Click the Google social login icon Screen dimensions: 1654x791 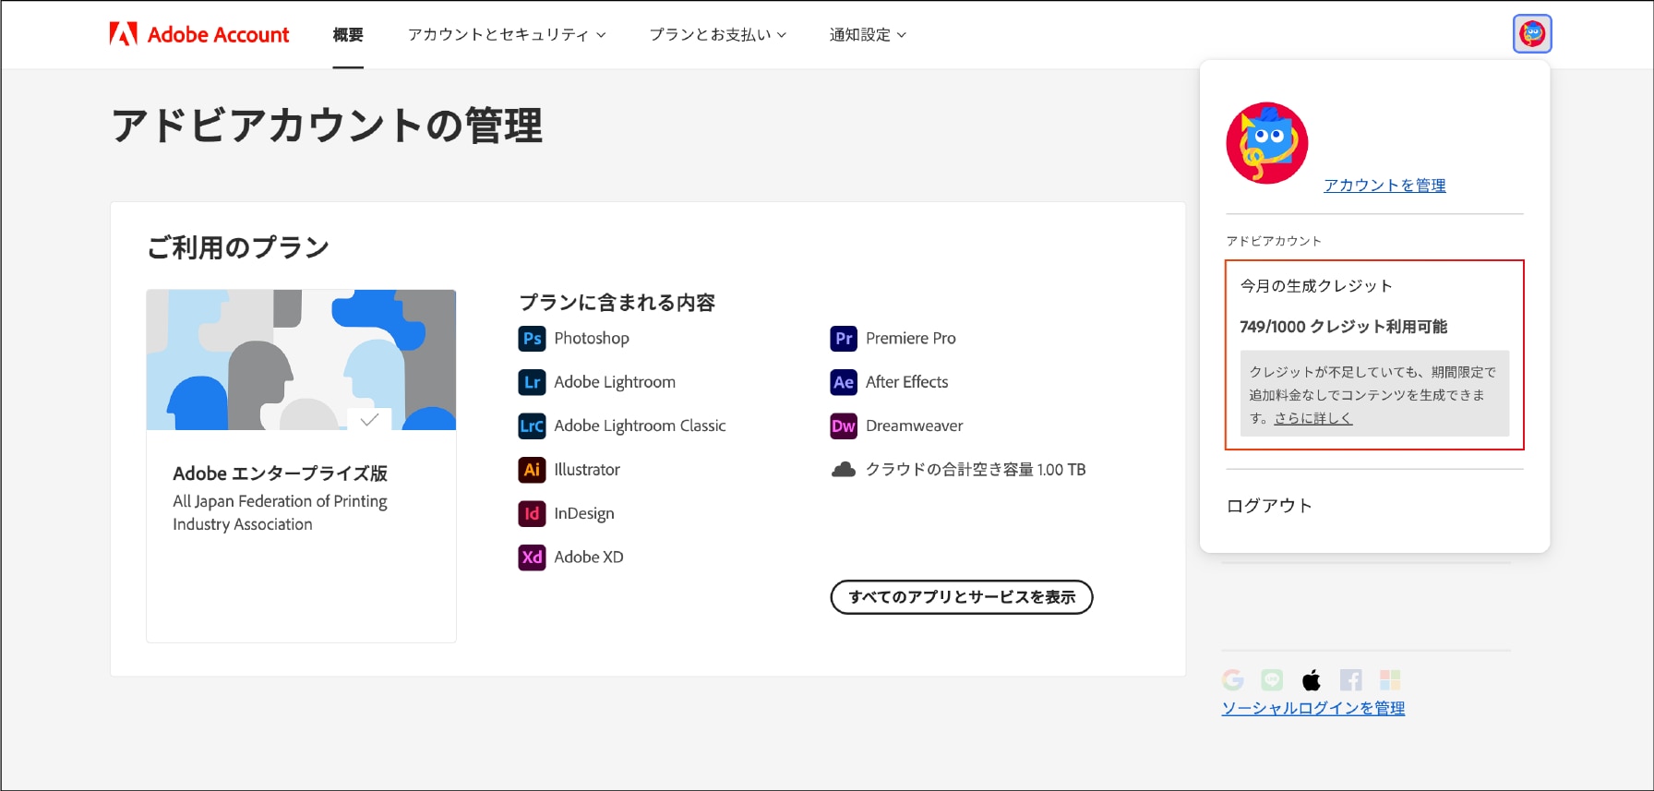click(x=1233, y=680)
